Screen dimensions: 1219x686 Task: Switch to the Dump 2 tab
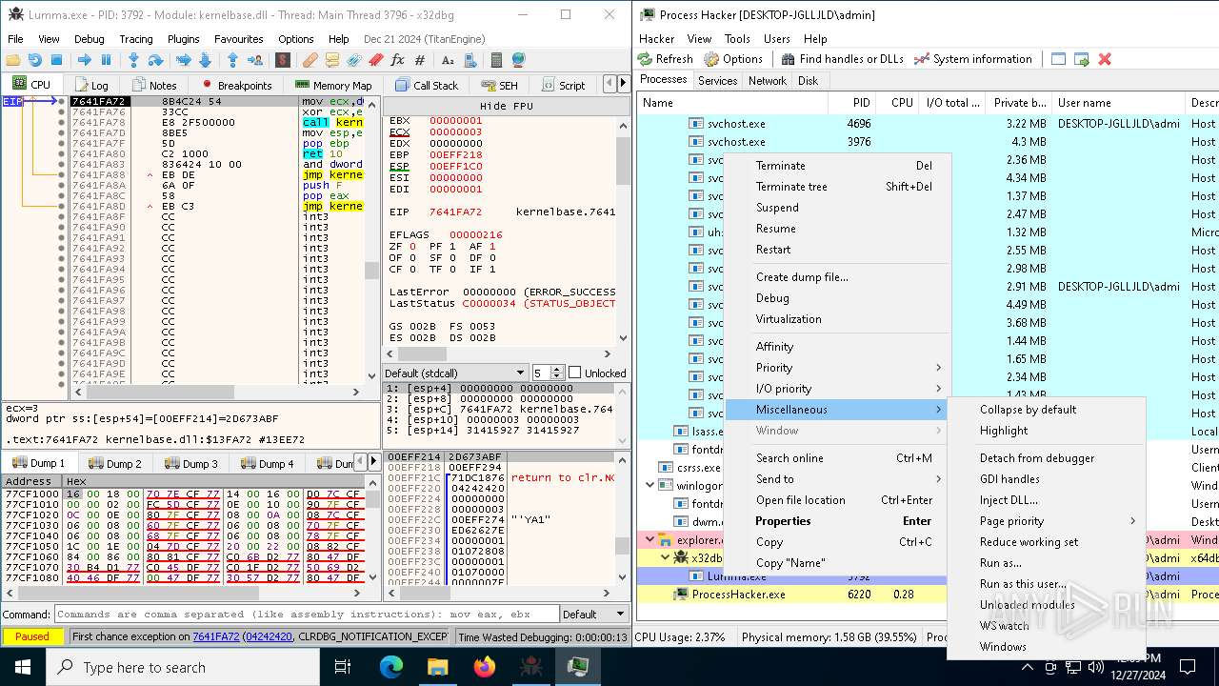(x=114, y=464)
